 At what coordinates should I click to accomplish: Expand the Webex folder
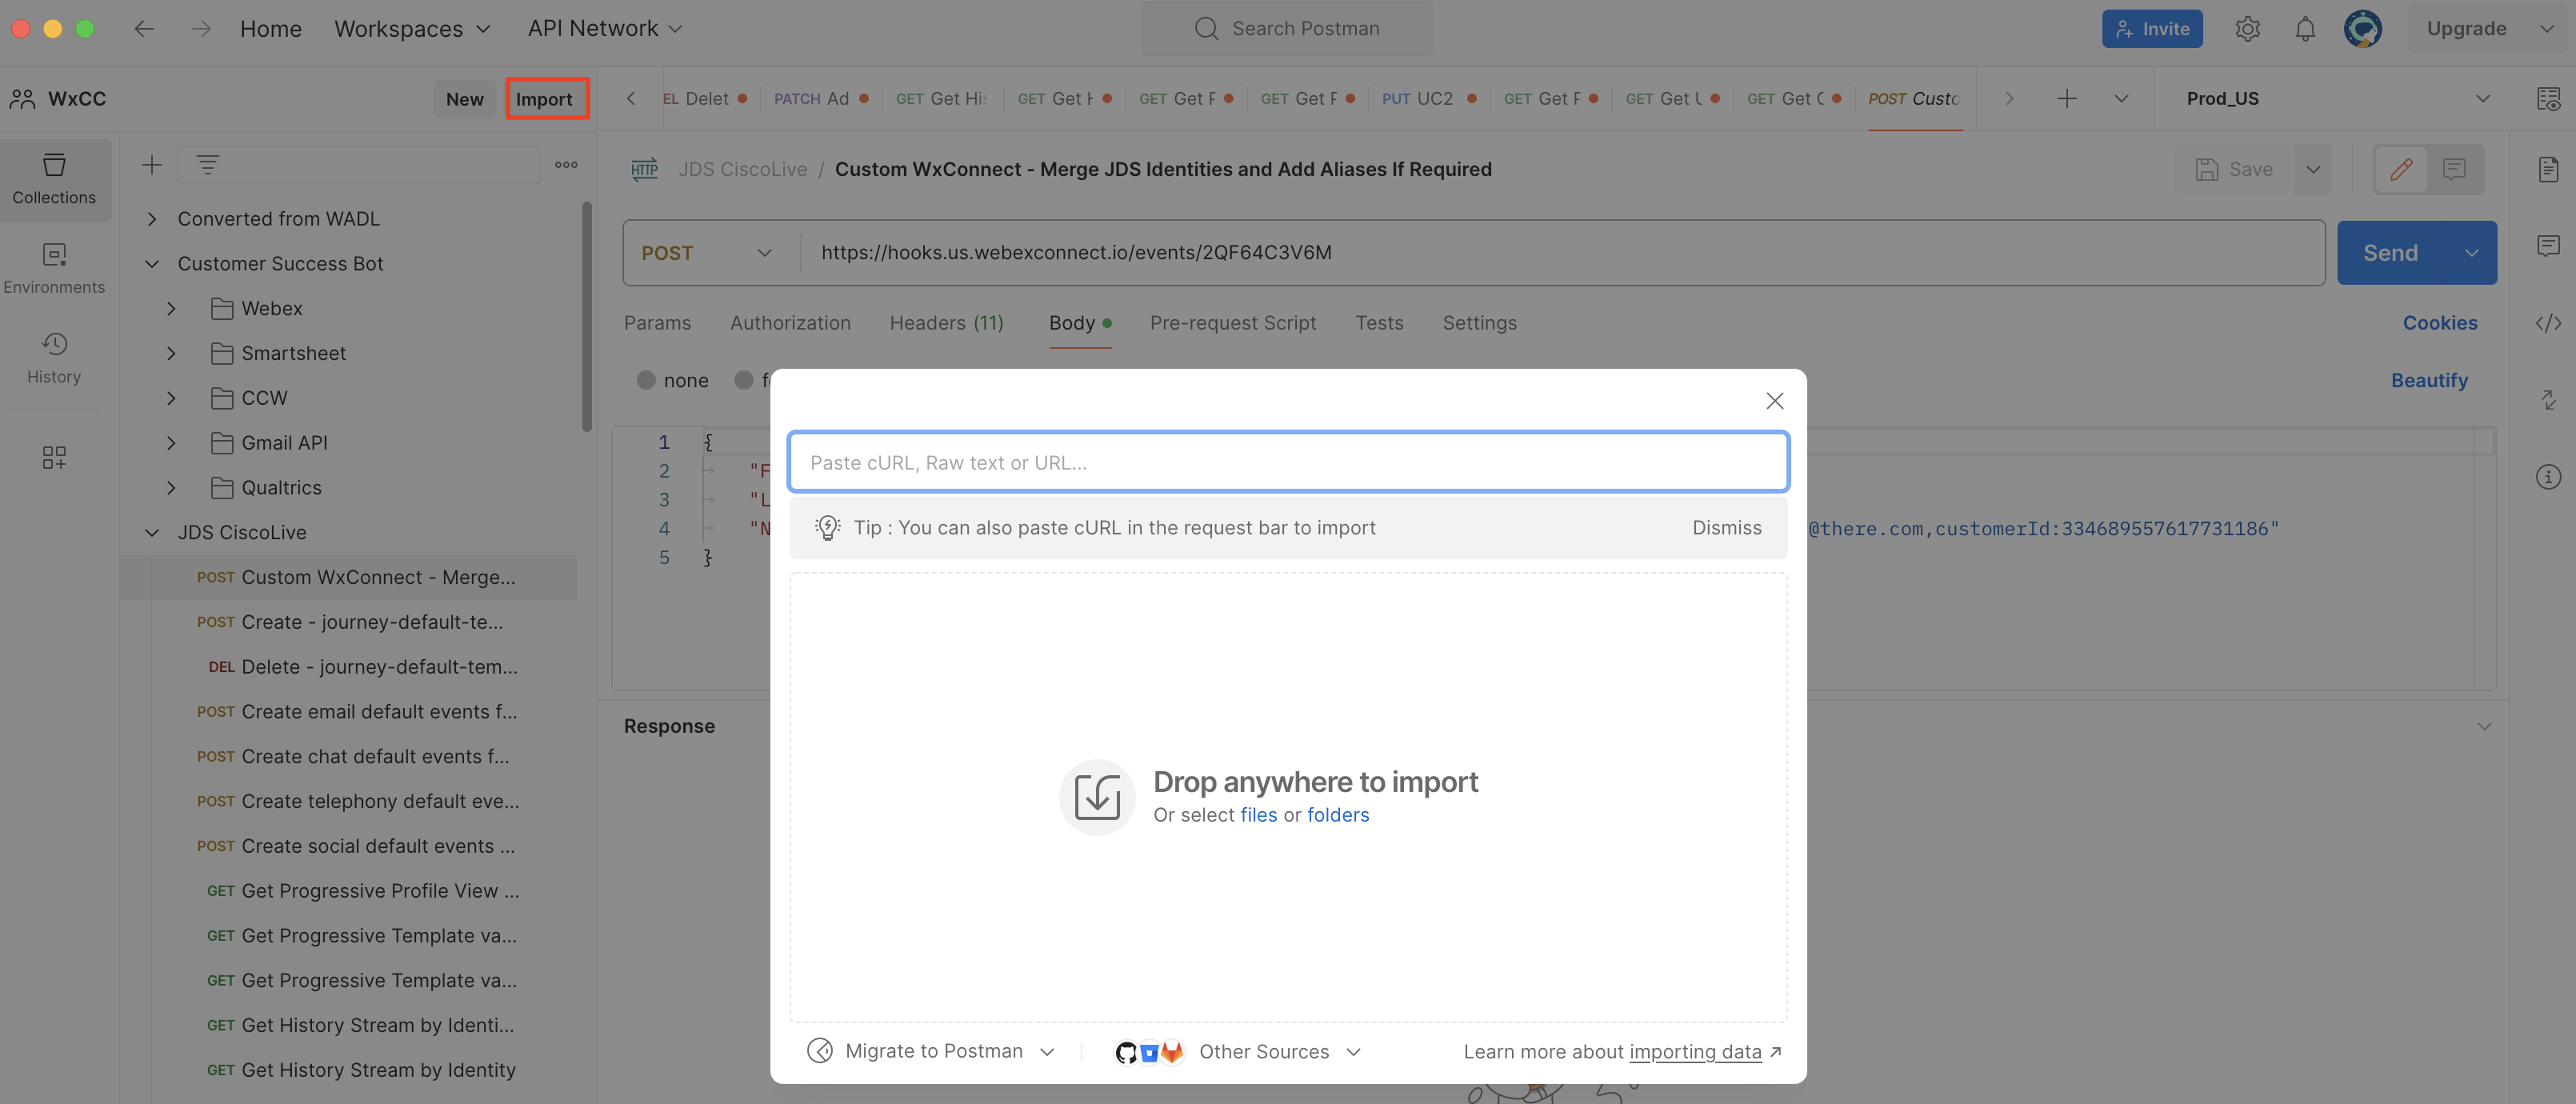pyautogui.click(x=171, y=308)
